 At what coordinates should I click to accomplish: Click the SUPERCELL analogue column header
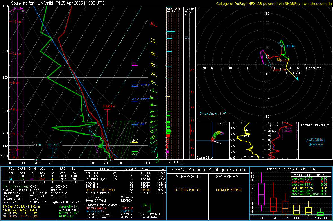tap(187, 177)
